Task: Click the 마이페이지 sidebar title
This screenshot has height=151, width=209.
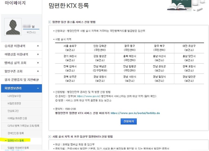Action: coord(15,3)
